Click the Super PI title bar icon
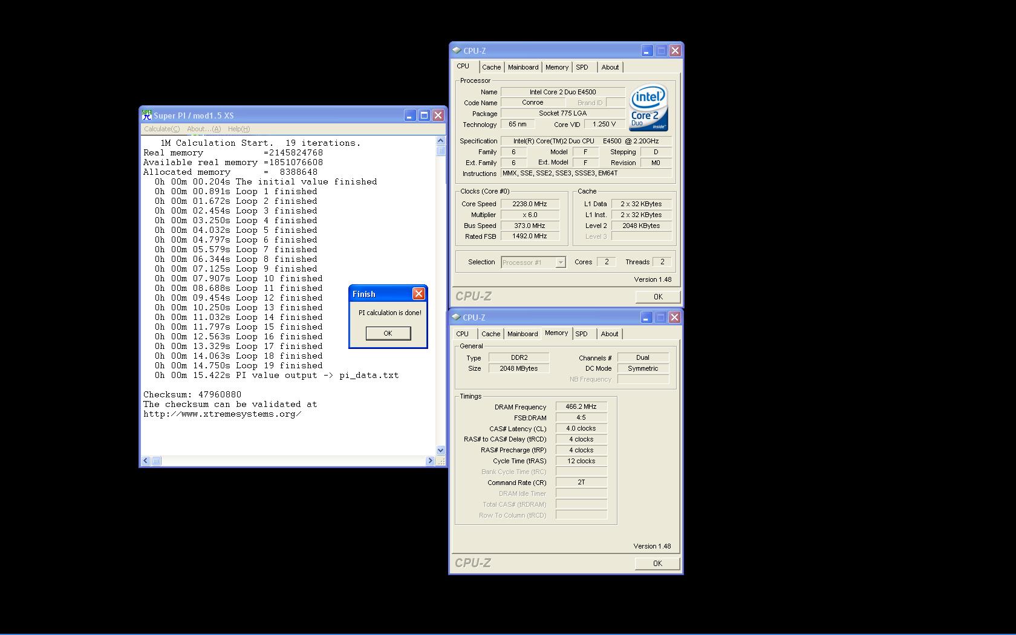 pos(146,115)
